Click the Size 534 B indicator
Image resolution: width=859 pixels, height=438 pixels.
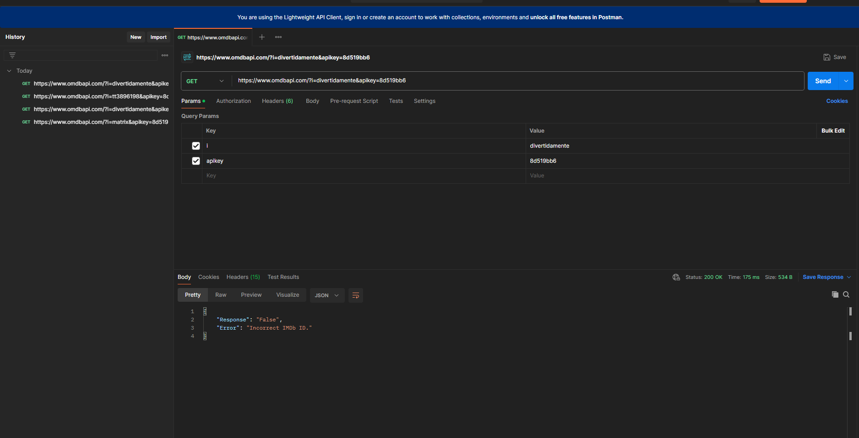point(778,277)
